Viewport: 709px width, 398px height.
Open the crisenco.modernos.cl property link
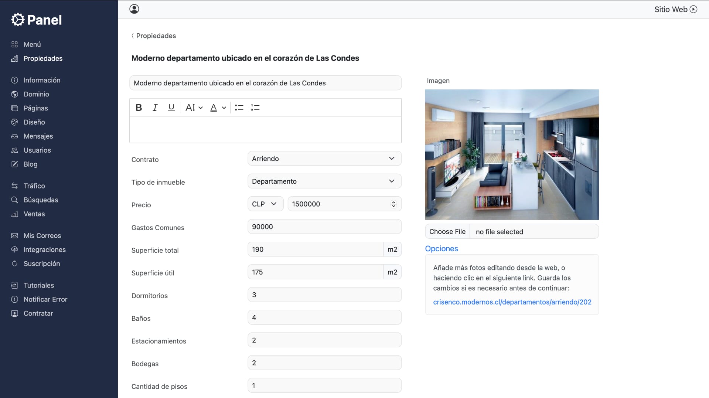pos(512,302)
